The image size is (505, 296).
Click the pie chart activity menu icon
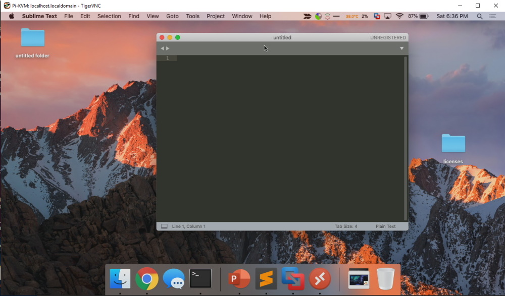click(318, 16)
